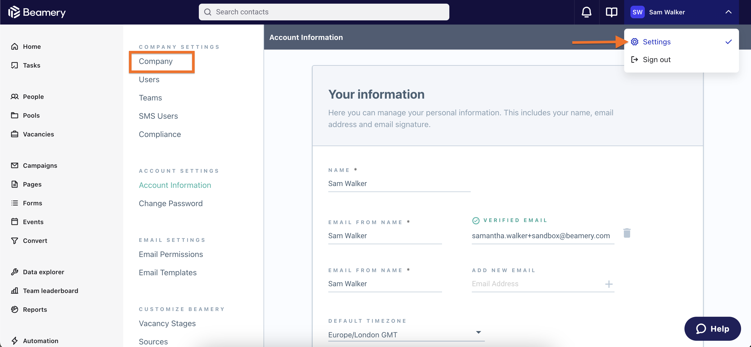This screenshot has width=751, height=347.
Task: Click the Pages document icon
Action: (x=15, y=184)
